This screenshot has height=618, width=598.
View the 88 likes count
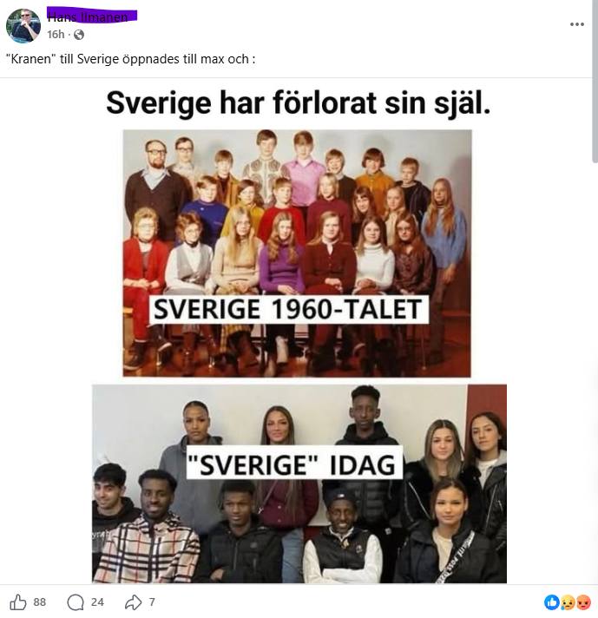point(39,602)
